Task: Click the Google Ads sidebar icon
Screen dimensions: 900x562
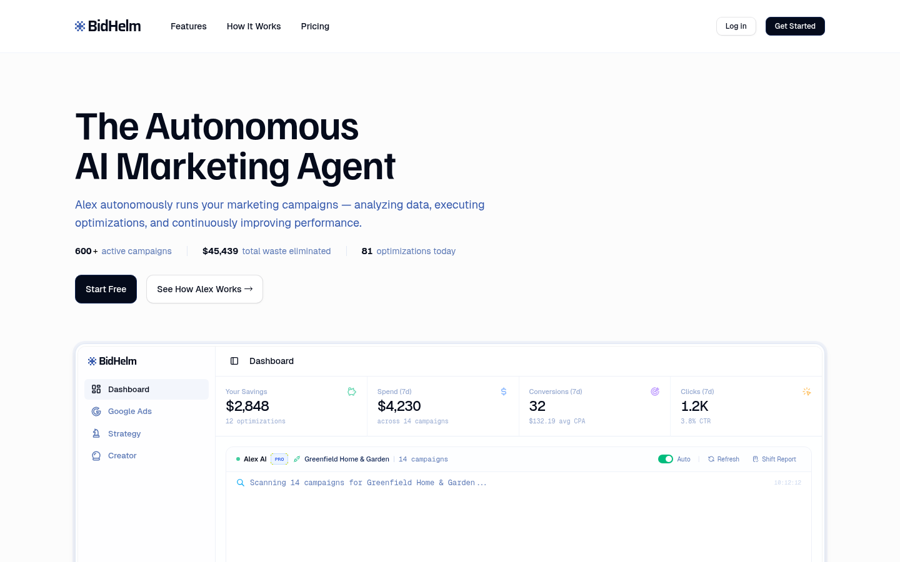Action: coord(96,412)
